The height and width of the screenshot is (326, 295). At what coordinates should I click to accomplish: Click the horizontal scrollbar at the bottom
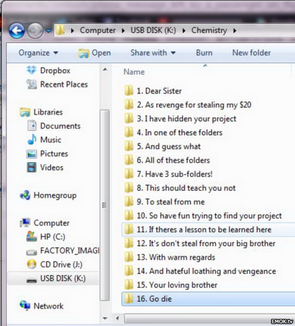[x=210, y=318]
